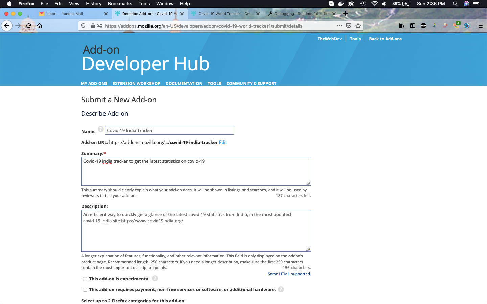Open macOS Spotlight search
487x304 pixels.
coord(455,4)
